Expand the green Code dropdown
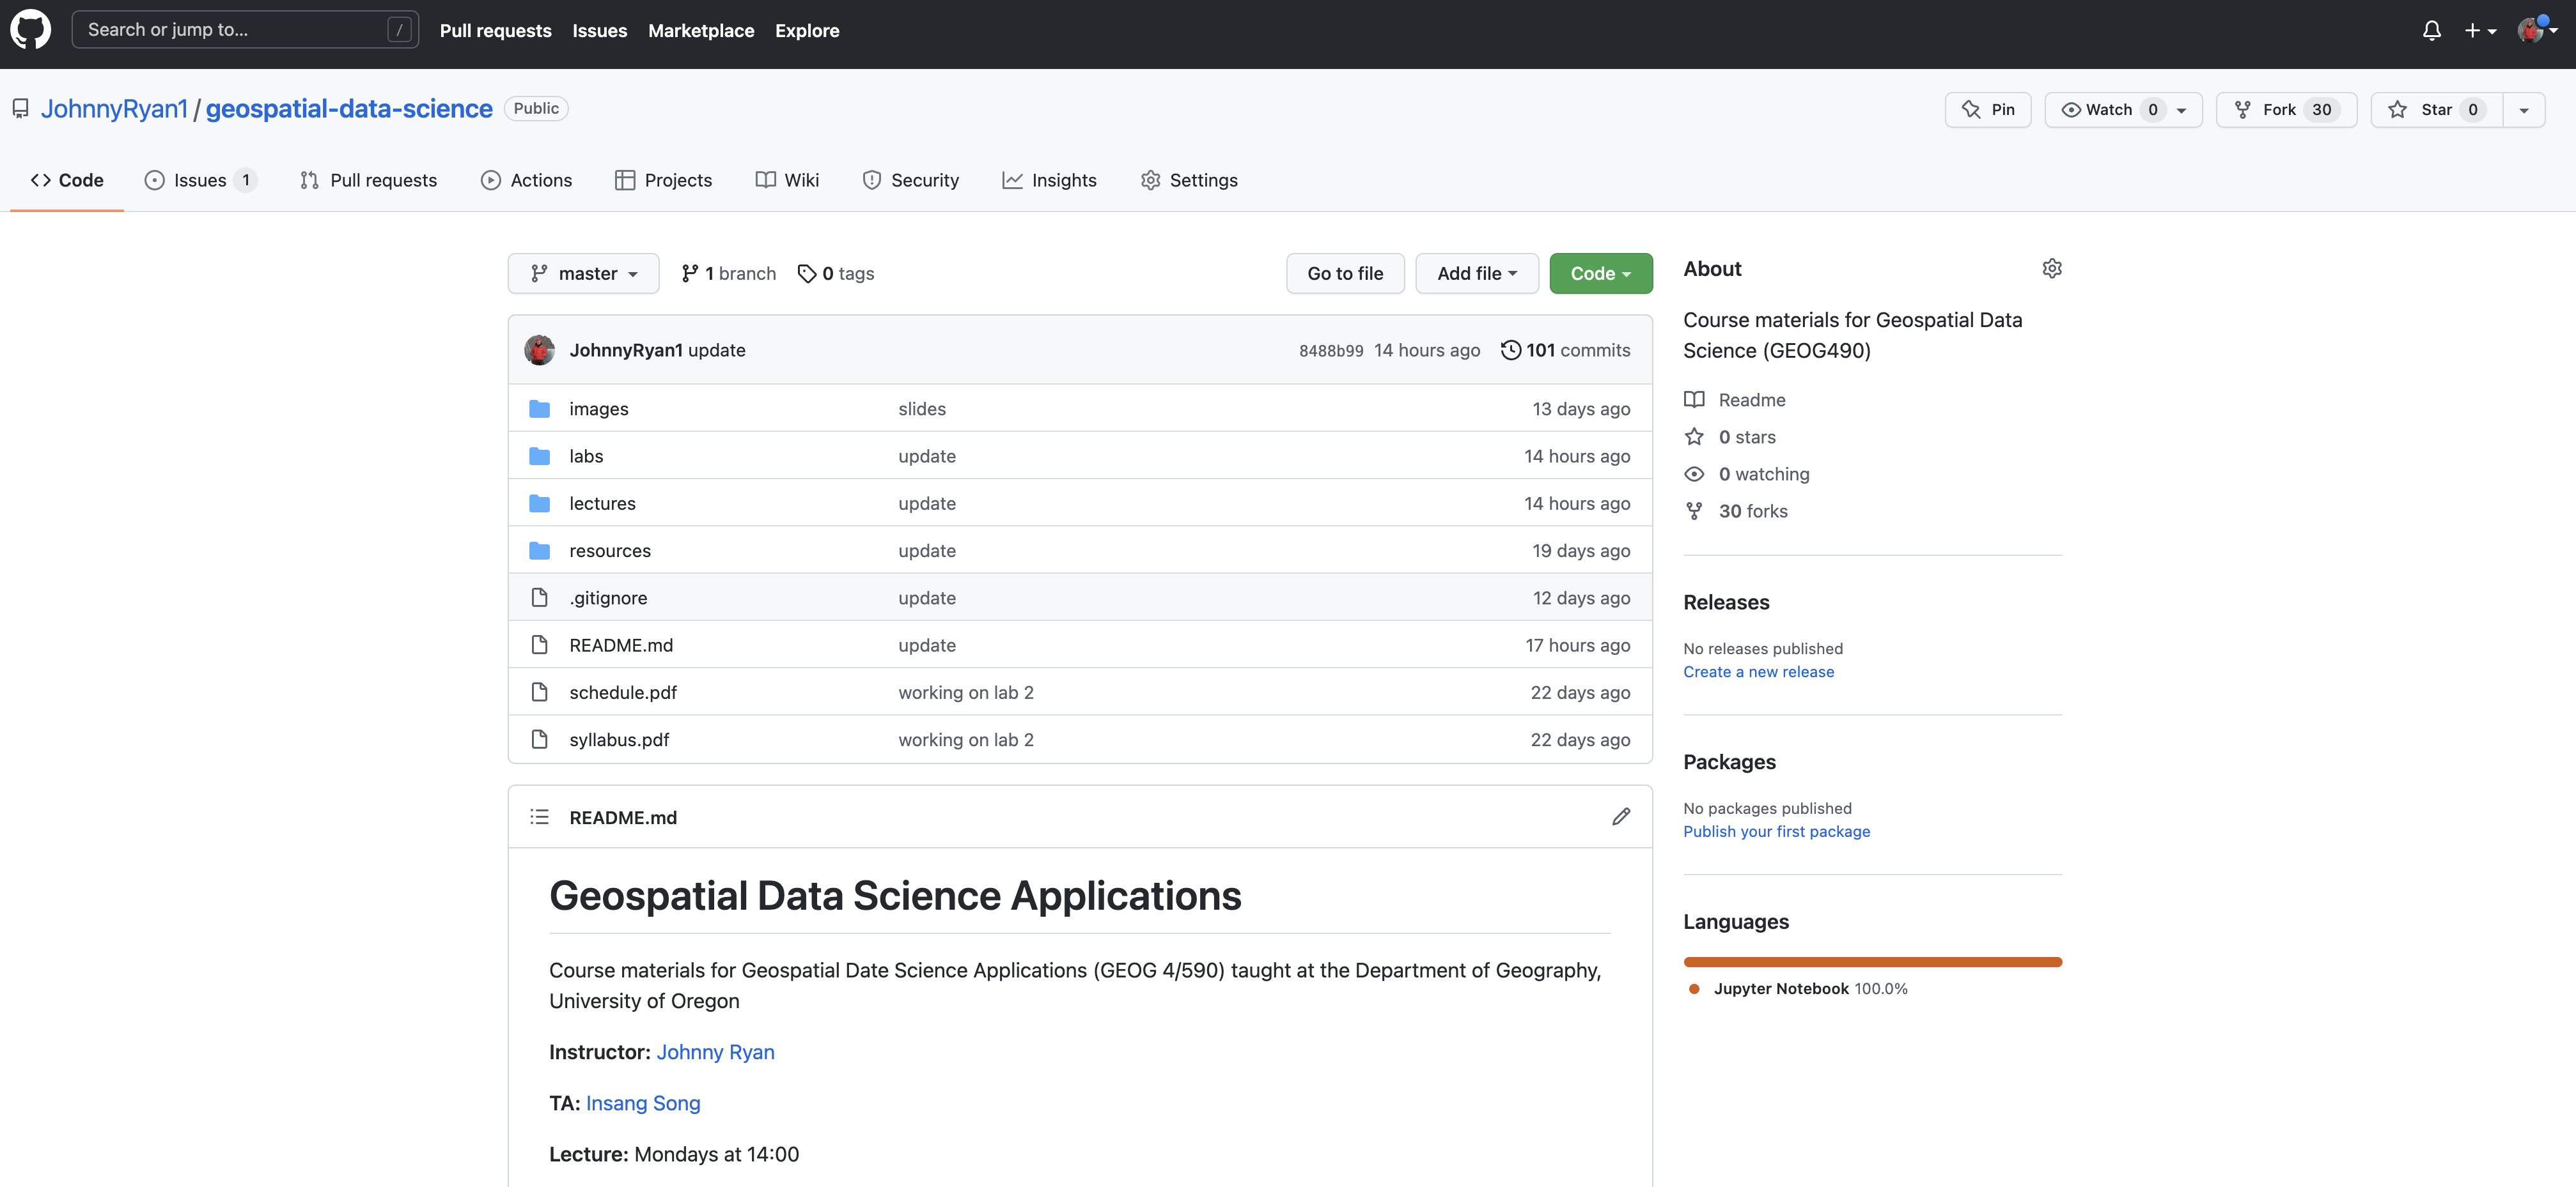The height and width of the screenshot is (1187, 2576). (x=1600, y=274)
